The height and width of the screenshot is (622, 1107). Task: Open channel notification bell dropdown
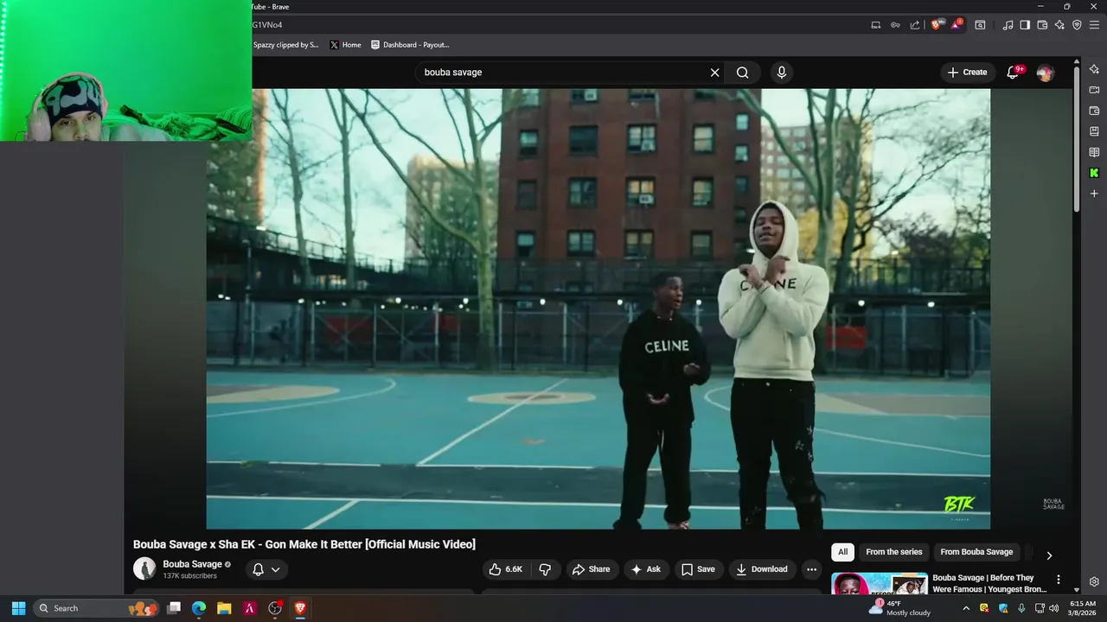click(x=266, y=569)
